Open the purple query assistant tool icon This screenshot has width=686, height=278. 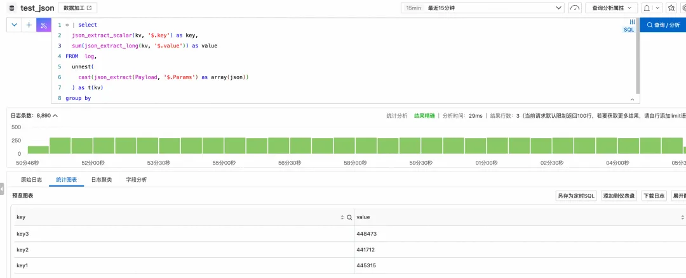(44, 25)
